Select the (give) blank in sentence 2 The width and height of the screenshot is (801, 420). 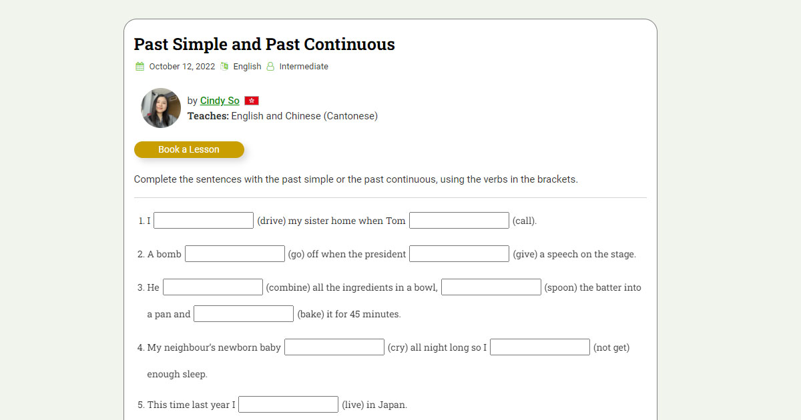pos(459,254)
